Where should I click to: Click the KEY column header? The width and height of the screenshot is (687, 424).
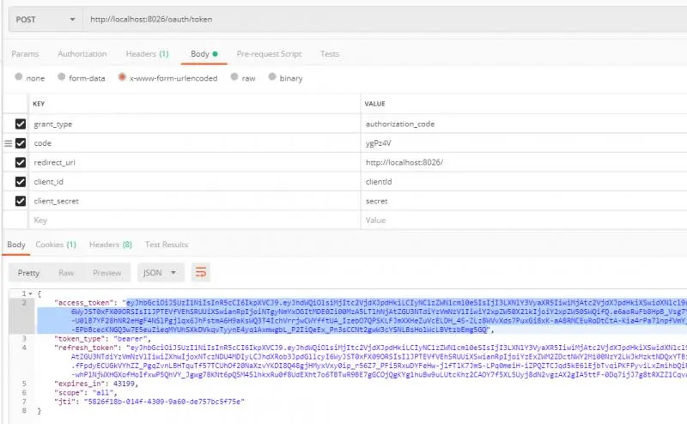39,104
